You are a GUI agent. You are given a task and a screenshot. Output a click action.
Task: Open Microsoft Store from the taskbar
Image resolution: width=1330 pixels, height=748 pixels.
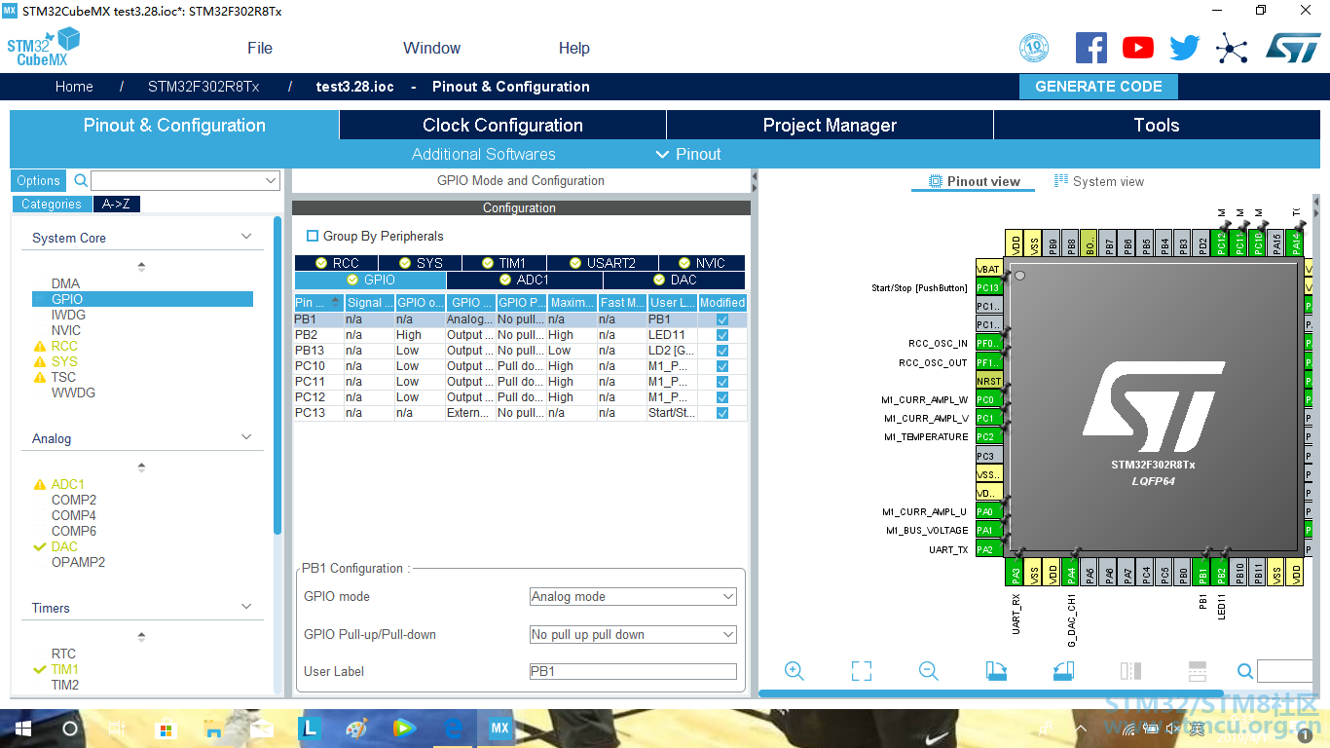[x=166, y=729]
